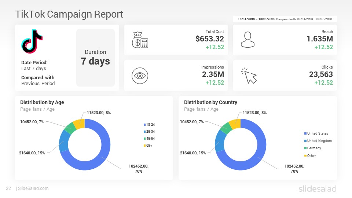This screenshot has height=198, width=352.
Task: Select the Total Cost $653.32 value
Action: coord(210,39)
